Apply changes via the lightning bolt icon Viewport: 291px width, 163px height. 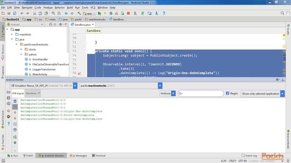coord(105,13)
